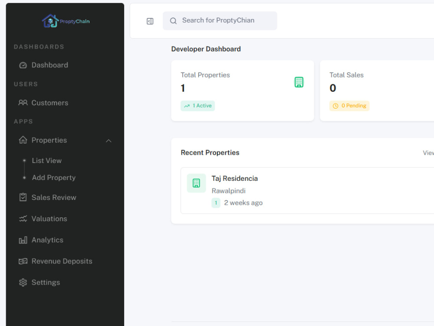
Task: Click the 2 weeks ago timestamp
Action: (243, 203)
